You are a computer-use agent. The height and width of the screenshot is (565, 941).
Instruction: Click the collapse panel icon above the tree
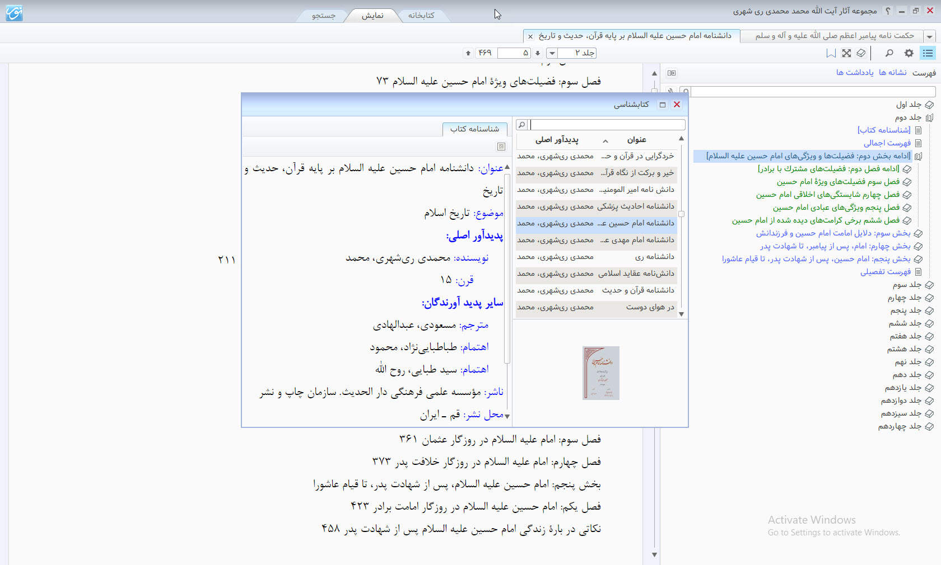tap(672, 73)
